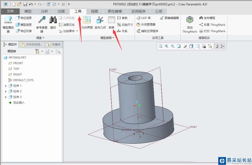Click the Open folder icon in quick access toolbar
This screenshot has height=165, width=252.
[x=19, y=4]
